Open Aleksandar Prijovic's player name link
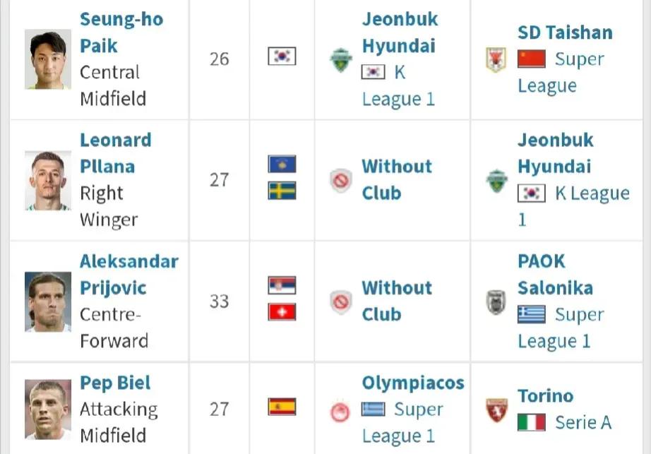This screenshot has height=454, width=651. [129, 275]
